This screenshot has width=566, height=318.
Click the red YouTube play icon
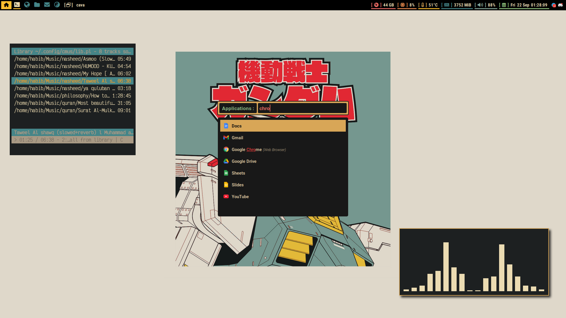coord(226,196)
